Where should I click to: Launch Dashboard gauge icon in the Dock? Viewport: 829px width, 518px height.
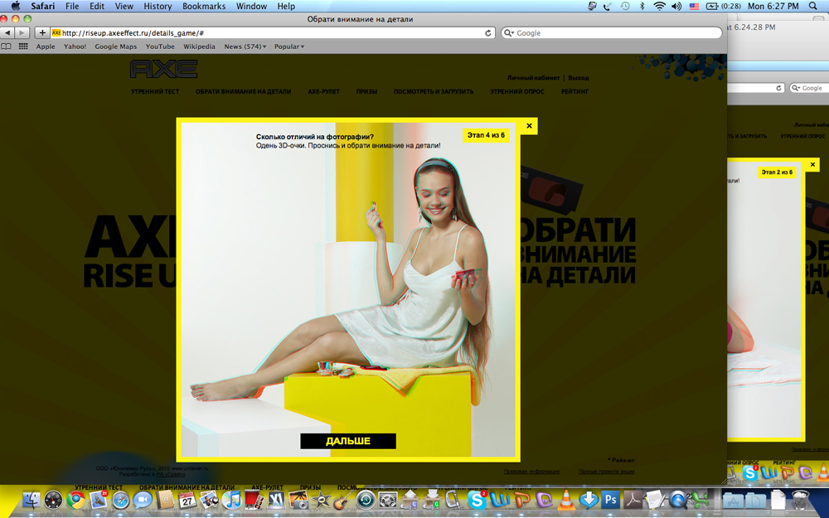pyautogui.click(x=54, y=500)
